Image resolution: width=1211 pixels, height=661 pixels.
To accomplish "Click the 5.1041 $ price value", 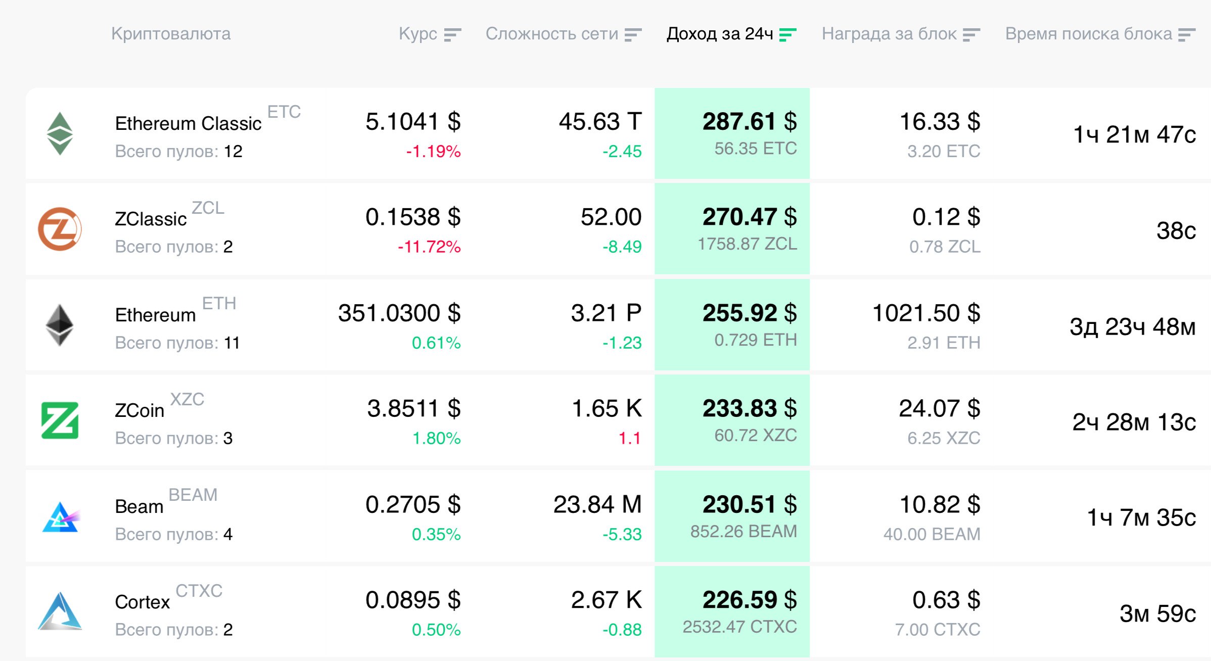I will click(x=413, y=122).
